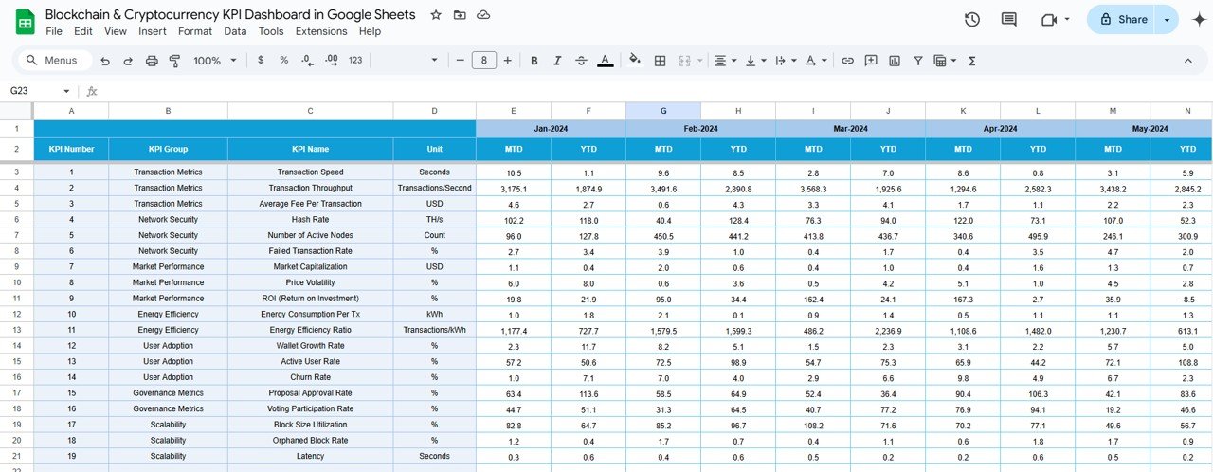Open the functions sigma menu
The image size is (1213, 472).
[972, 61]
